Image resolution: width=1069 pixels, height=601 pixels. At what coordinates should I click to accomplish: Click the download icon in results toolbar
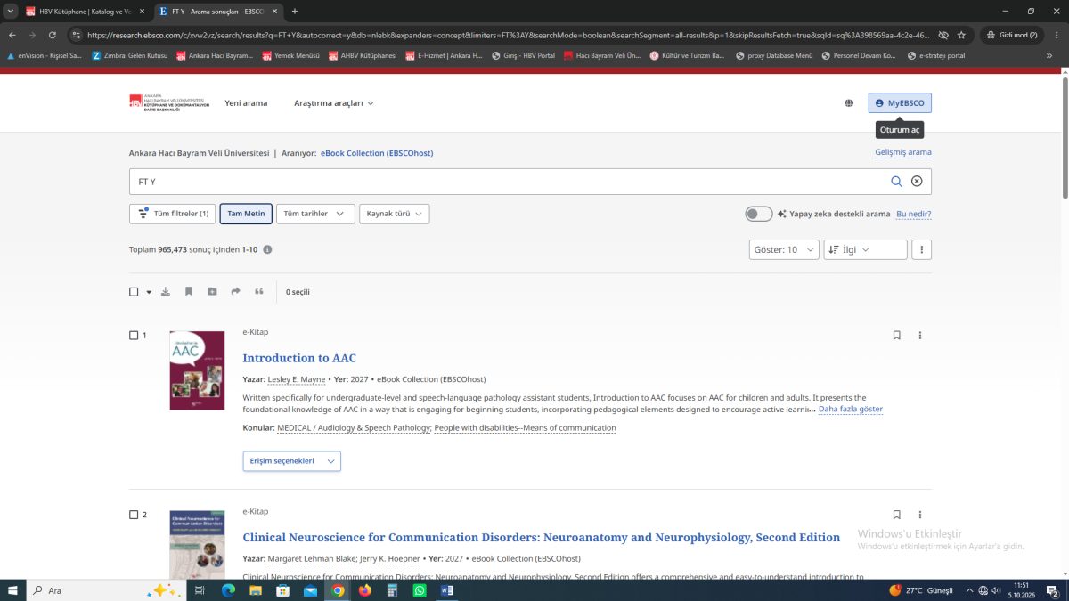(166, 292)
